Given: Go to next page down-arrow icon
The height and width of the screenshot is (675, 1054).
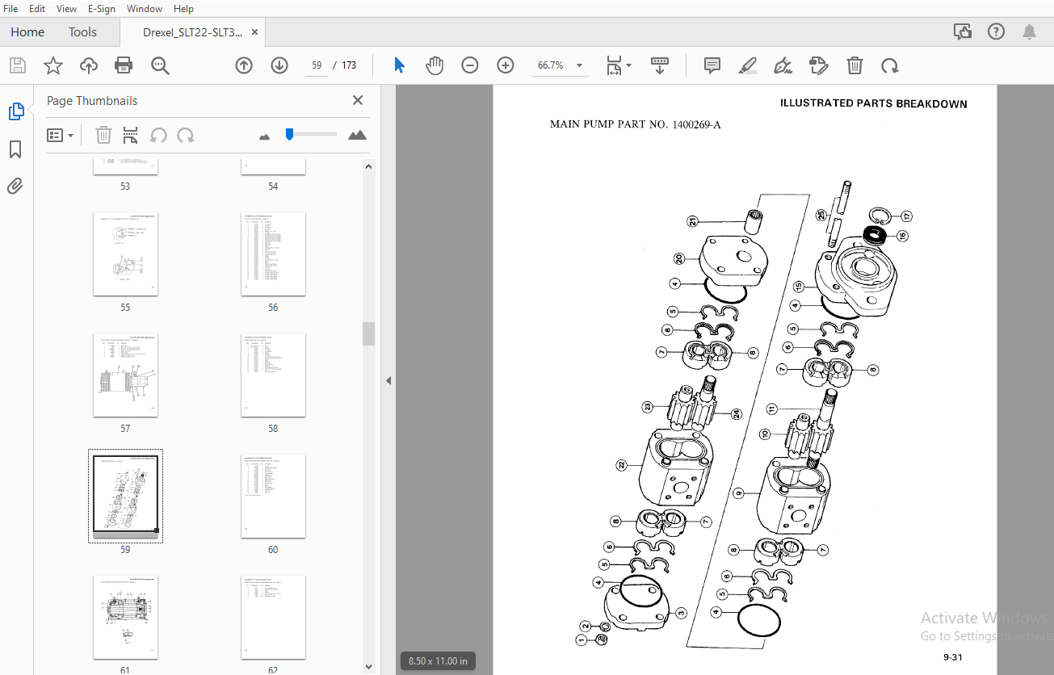Looking at the screenshot, I should click(x=279, y=65).
